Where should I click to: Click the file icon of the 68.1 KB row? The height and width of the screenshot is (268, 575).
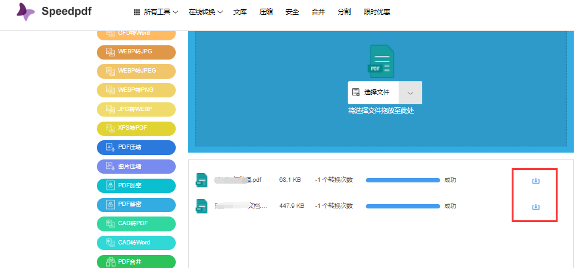tap(202, 180)
